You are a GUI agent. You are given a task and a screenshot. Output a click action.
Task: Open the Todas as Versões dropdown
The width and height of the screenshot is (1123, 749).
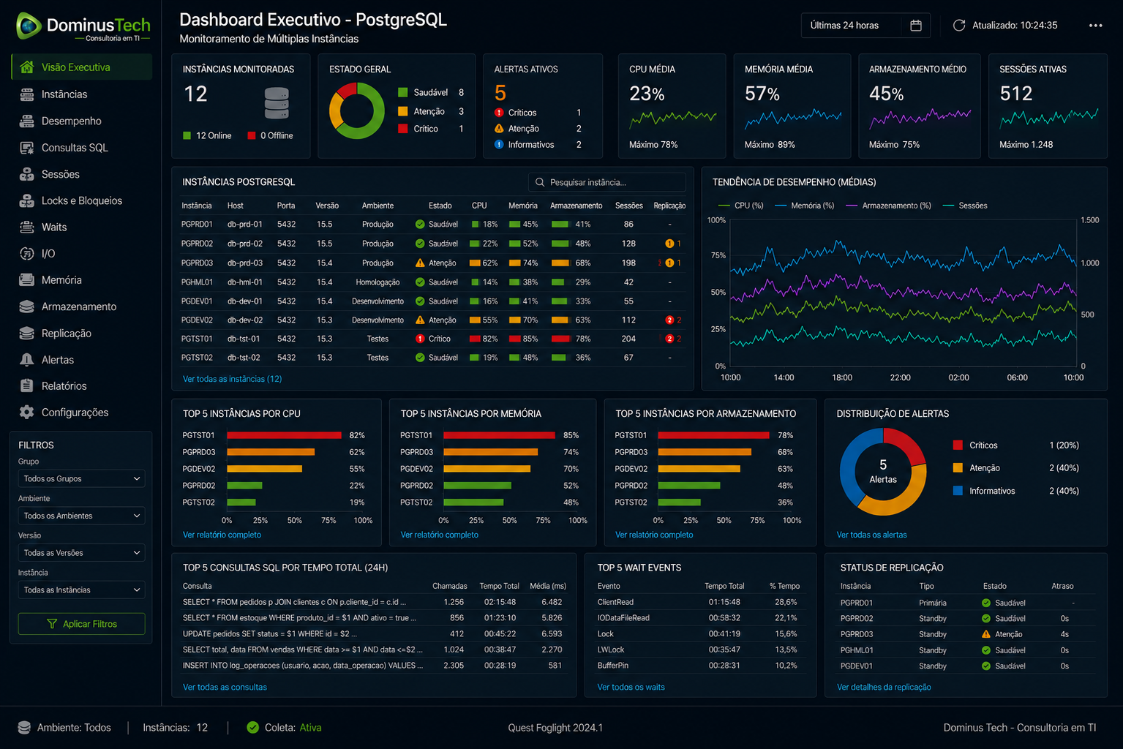tap(81, 553)
